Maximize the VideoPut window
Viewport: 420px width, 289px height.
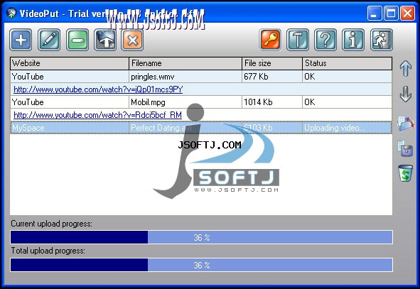(391, 13)
